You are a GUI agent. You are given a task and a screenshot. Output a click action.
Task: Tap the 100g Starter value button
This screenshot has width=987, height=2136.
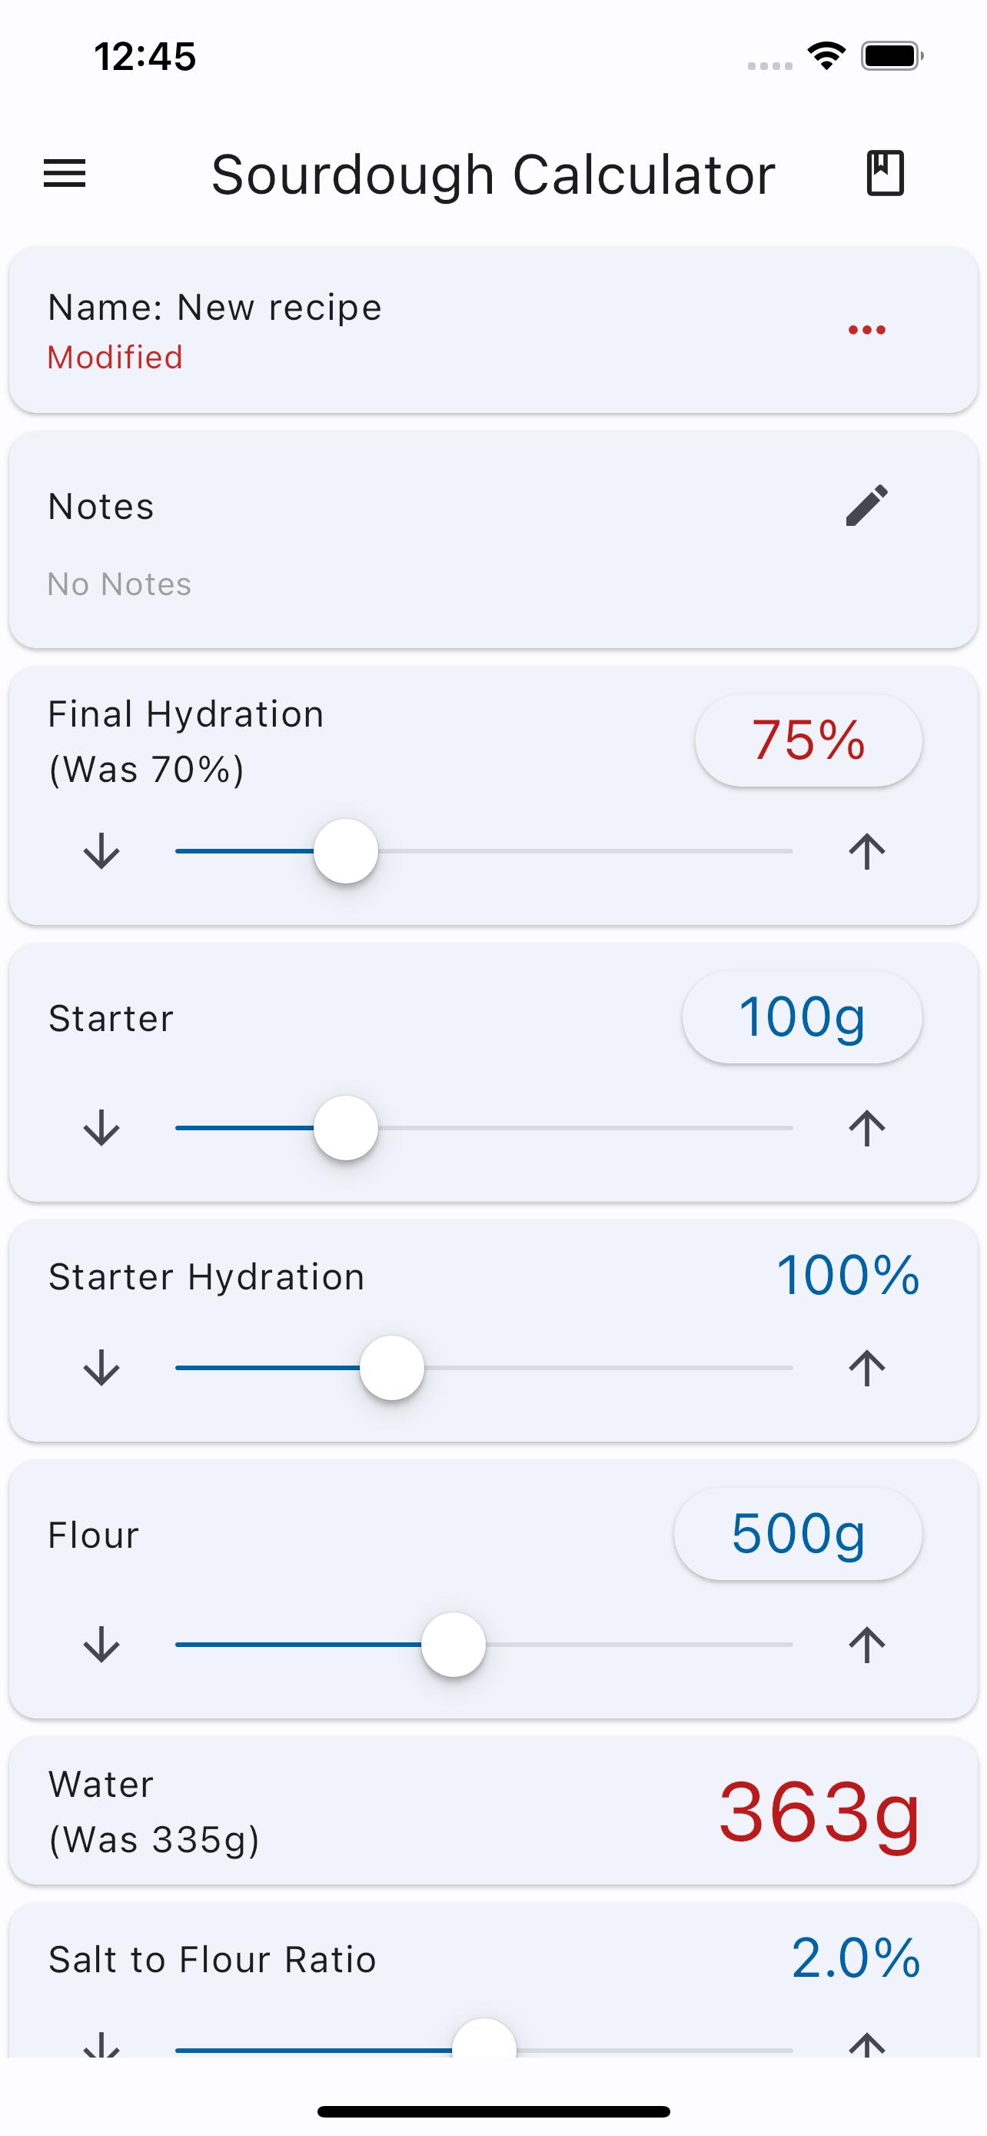coord(802,1016)
